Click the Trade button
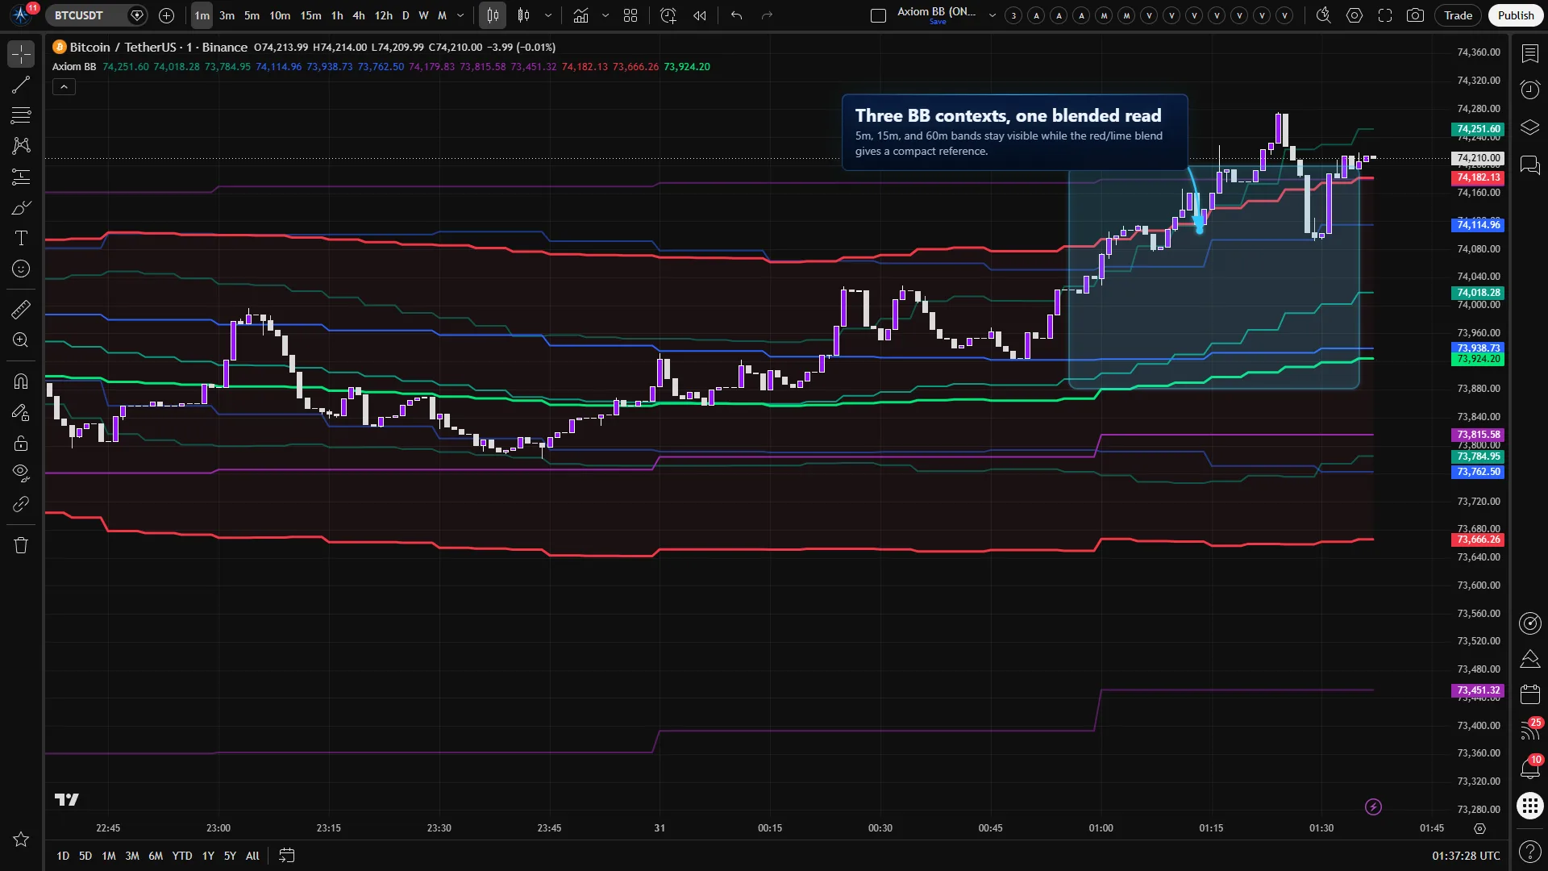 pos(1458,15)
